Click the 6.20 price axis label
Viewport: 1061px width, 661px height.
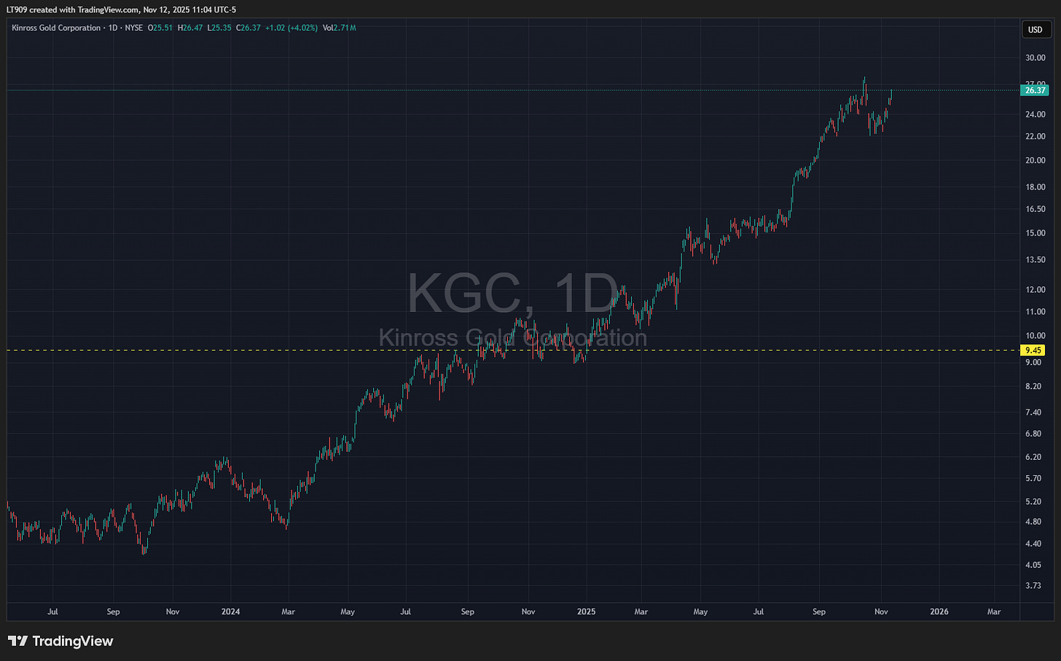coord(1033,457)
